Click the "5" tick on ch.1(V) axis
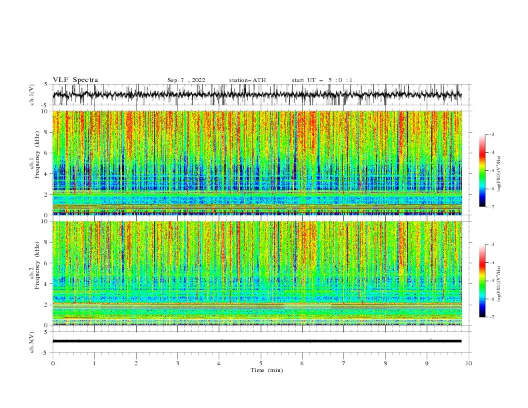Image resolution: width=528 pixels, height=408 pixels. (x=46, y=84)
